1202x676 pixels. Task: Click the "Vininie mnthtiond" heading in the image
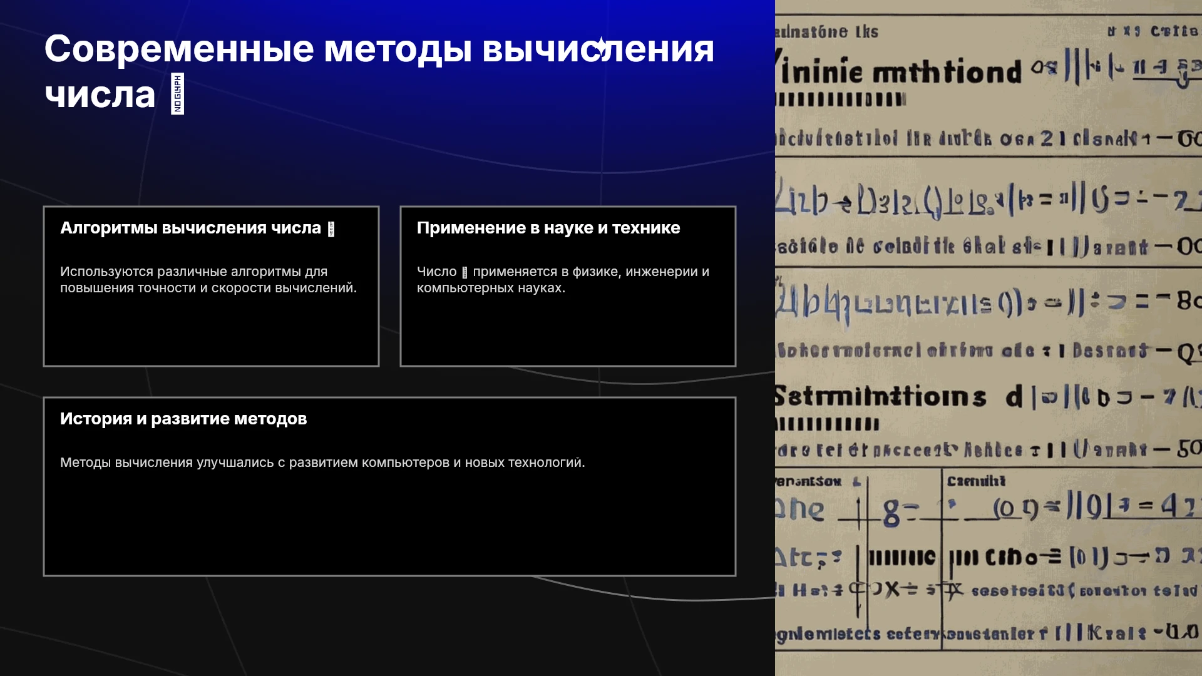click(898, 72)
